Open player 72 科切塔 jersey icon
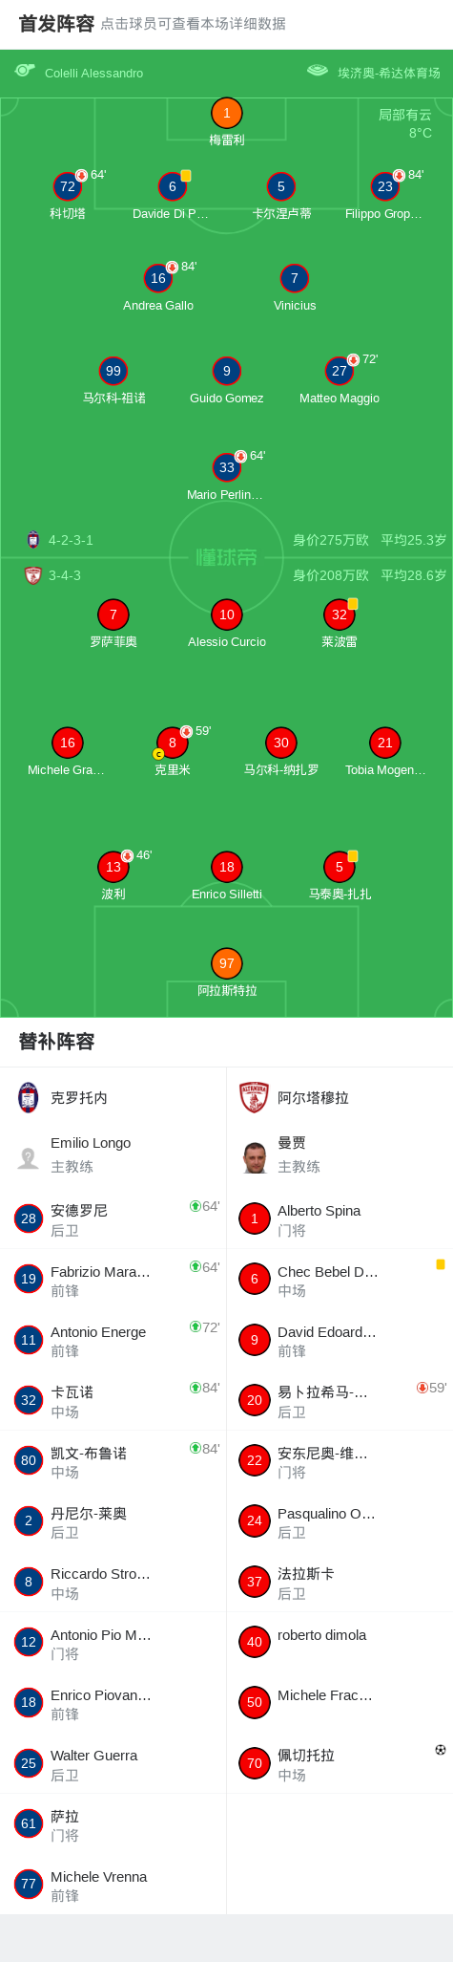 [x=68, y=186]
